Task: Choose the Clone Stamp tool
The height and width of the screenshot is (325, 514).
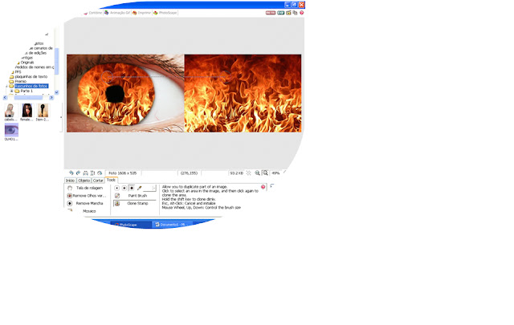Action: pyautogui.click(x=135, y=204)
